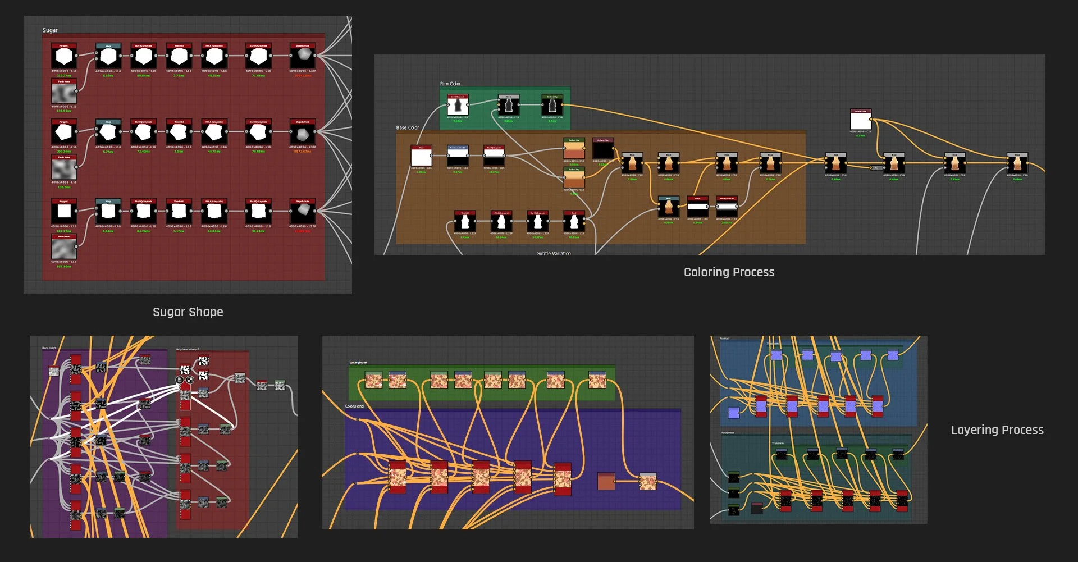This screenshot has width=1078, height=562.
Task: Click the Shape Extrude node timed 8872.67ms
Action: [x=303, y=132]
